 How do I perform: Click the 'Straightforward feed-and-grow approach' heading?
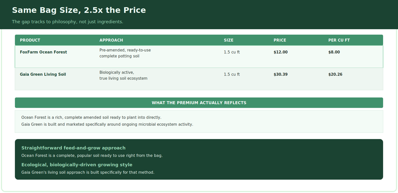click(x=73, y=148)
